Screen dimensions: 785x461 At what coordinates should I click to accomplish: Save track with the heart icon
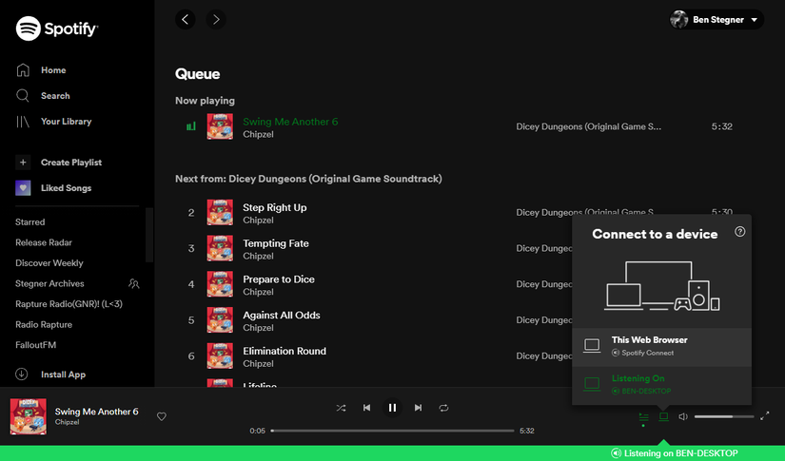point(161,416)
